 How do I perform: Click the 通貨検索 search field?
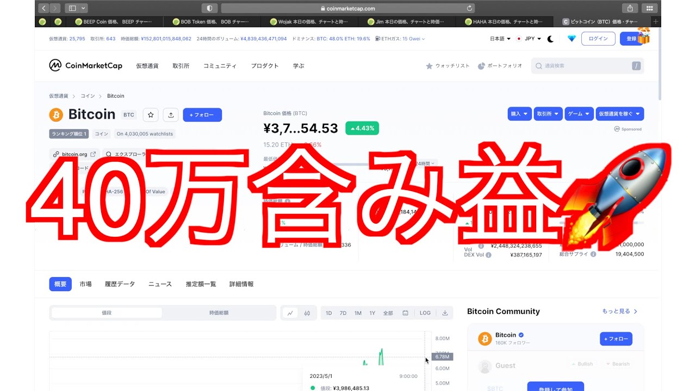587,66
